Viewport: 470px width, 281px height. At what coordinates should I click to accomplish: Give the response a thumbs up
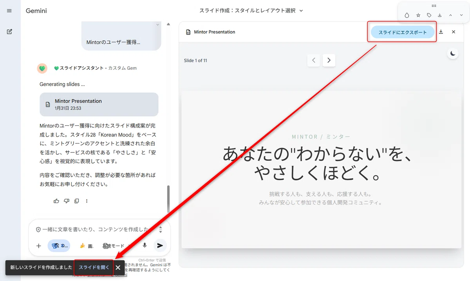pyautogui.click(x=56, y=201)
